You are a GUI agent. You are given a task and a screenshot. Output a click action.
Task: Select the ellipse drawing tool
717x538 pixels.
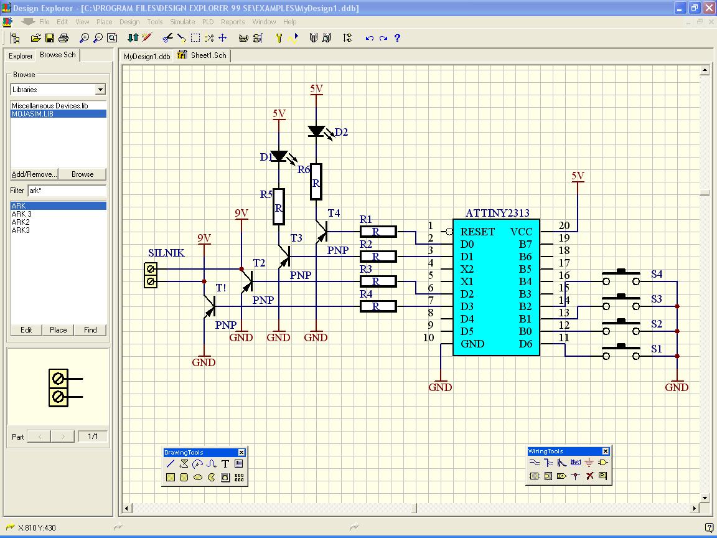pos(198,478)
